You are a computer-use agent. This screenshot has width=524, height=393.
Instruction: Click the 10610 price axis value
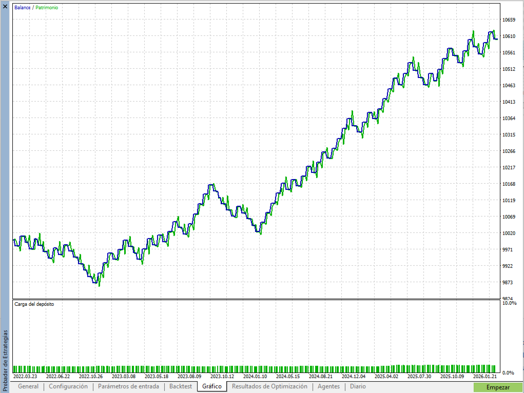click(509, 36)
